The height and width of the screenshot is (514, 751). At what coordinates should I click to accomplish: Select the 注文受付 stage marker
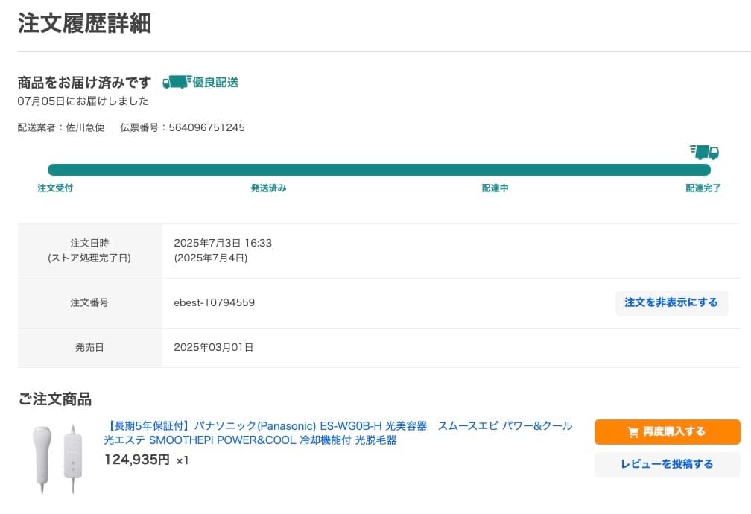pos(55,188)
